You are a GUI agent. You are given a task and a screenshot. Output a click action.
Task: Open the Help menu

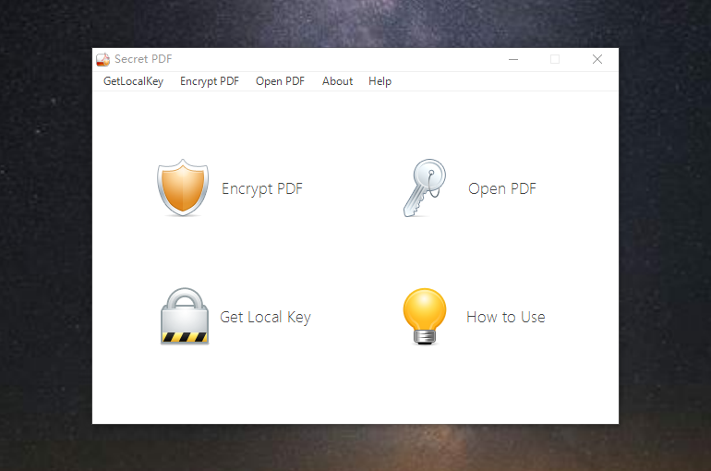pyautogui.click(x=380, y=81)
